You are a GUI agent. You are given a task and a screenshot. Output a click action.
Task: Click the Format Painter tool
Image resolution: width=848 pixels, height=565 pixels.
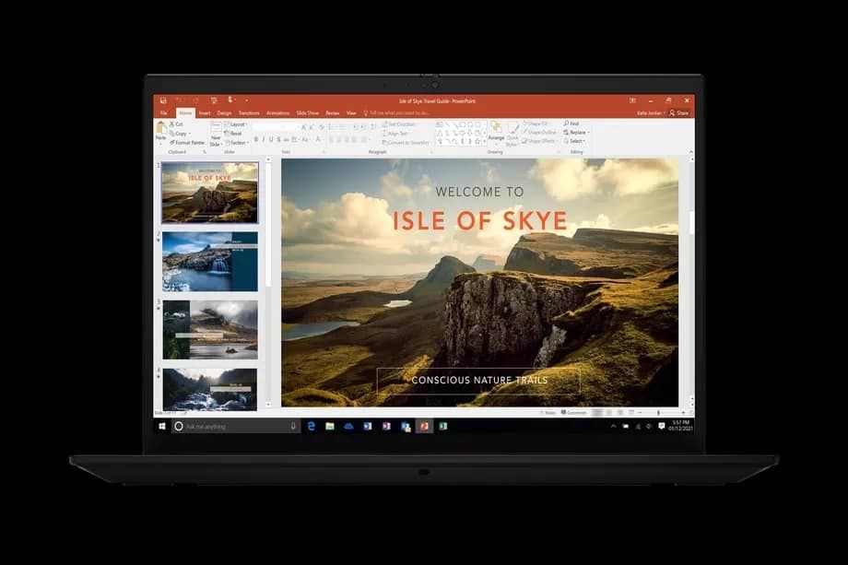tap(188, 143)
